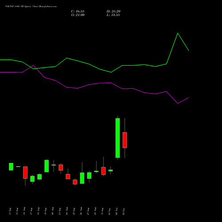
Task: Click the 28 Aug date label
Action: 95,211
